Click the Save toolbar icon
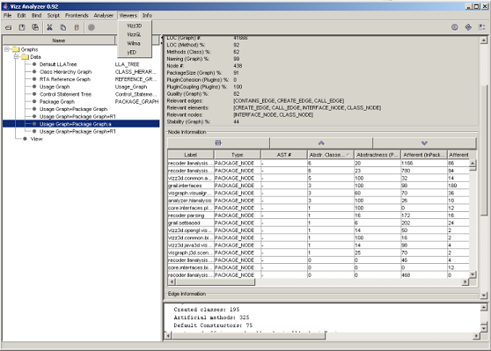Image resolution: width=491 pixels, height=351 pixels. [x=22, y=27]
